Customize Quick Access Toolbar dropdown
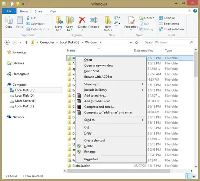This screenshot has height=181, width=200. tap(23, 4)
